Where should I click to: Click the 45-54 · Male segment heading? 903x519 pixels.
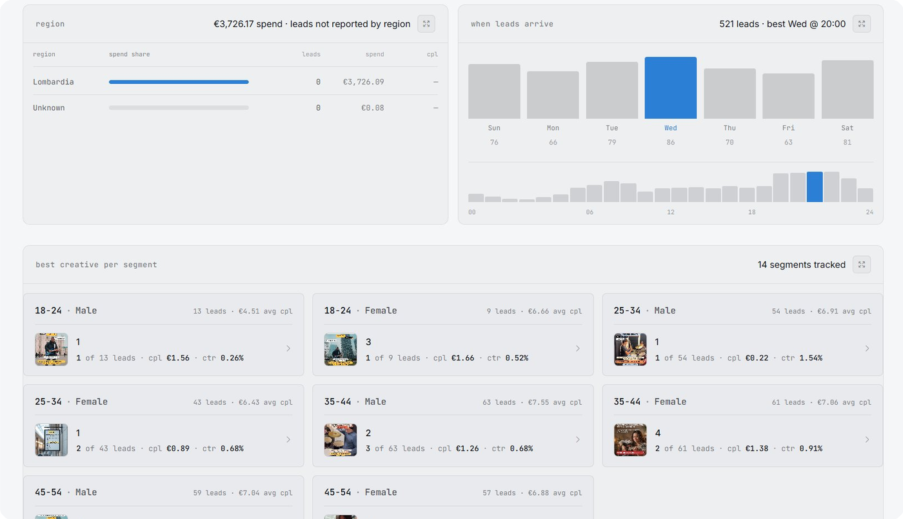tap(66, 492)
